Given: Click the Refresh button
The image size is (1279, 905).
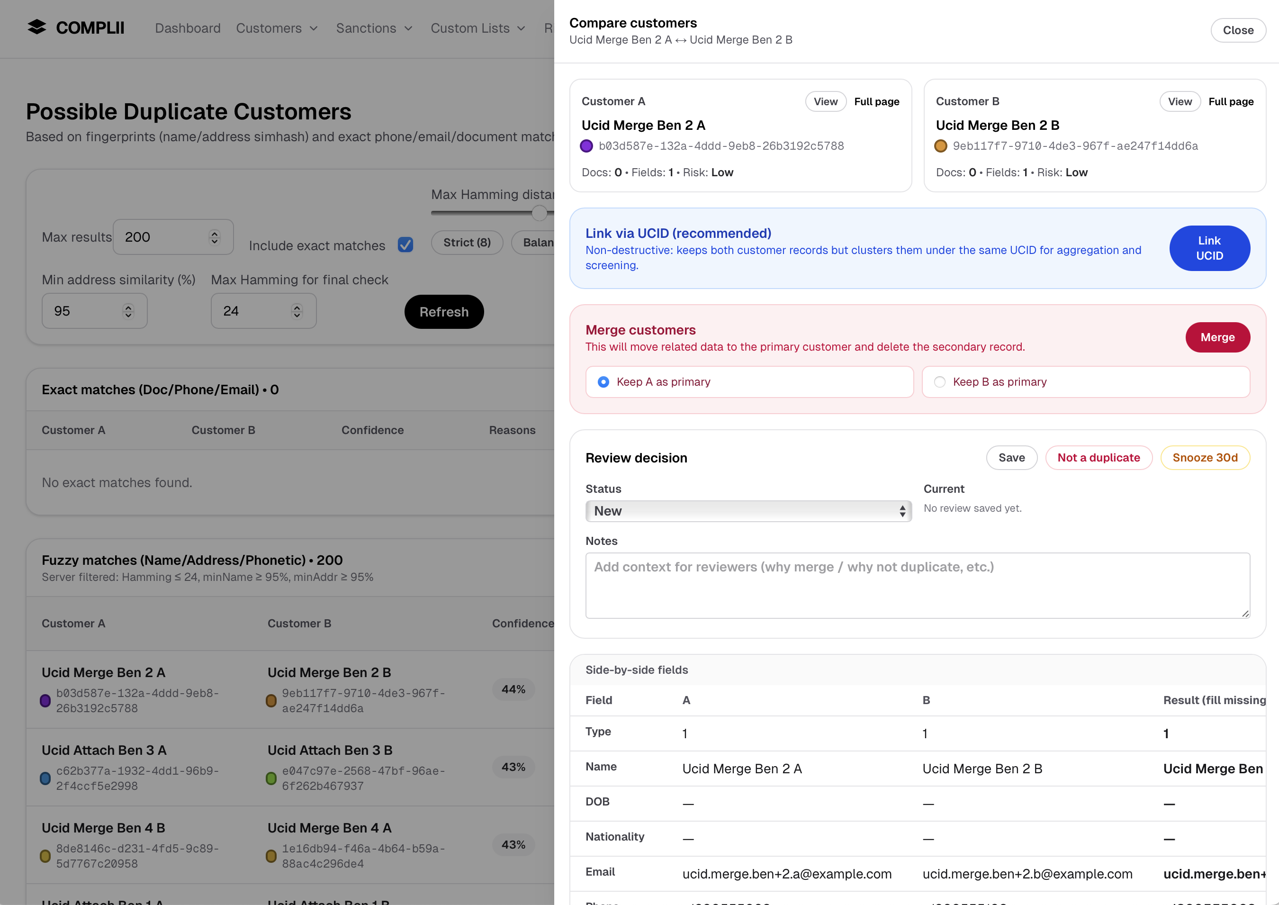Looking at the screenshot, I should tap(444, 312).
